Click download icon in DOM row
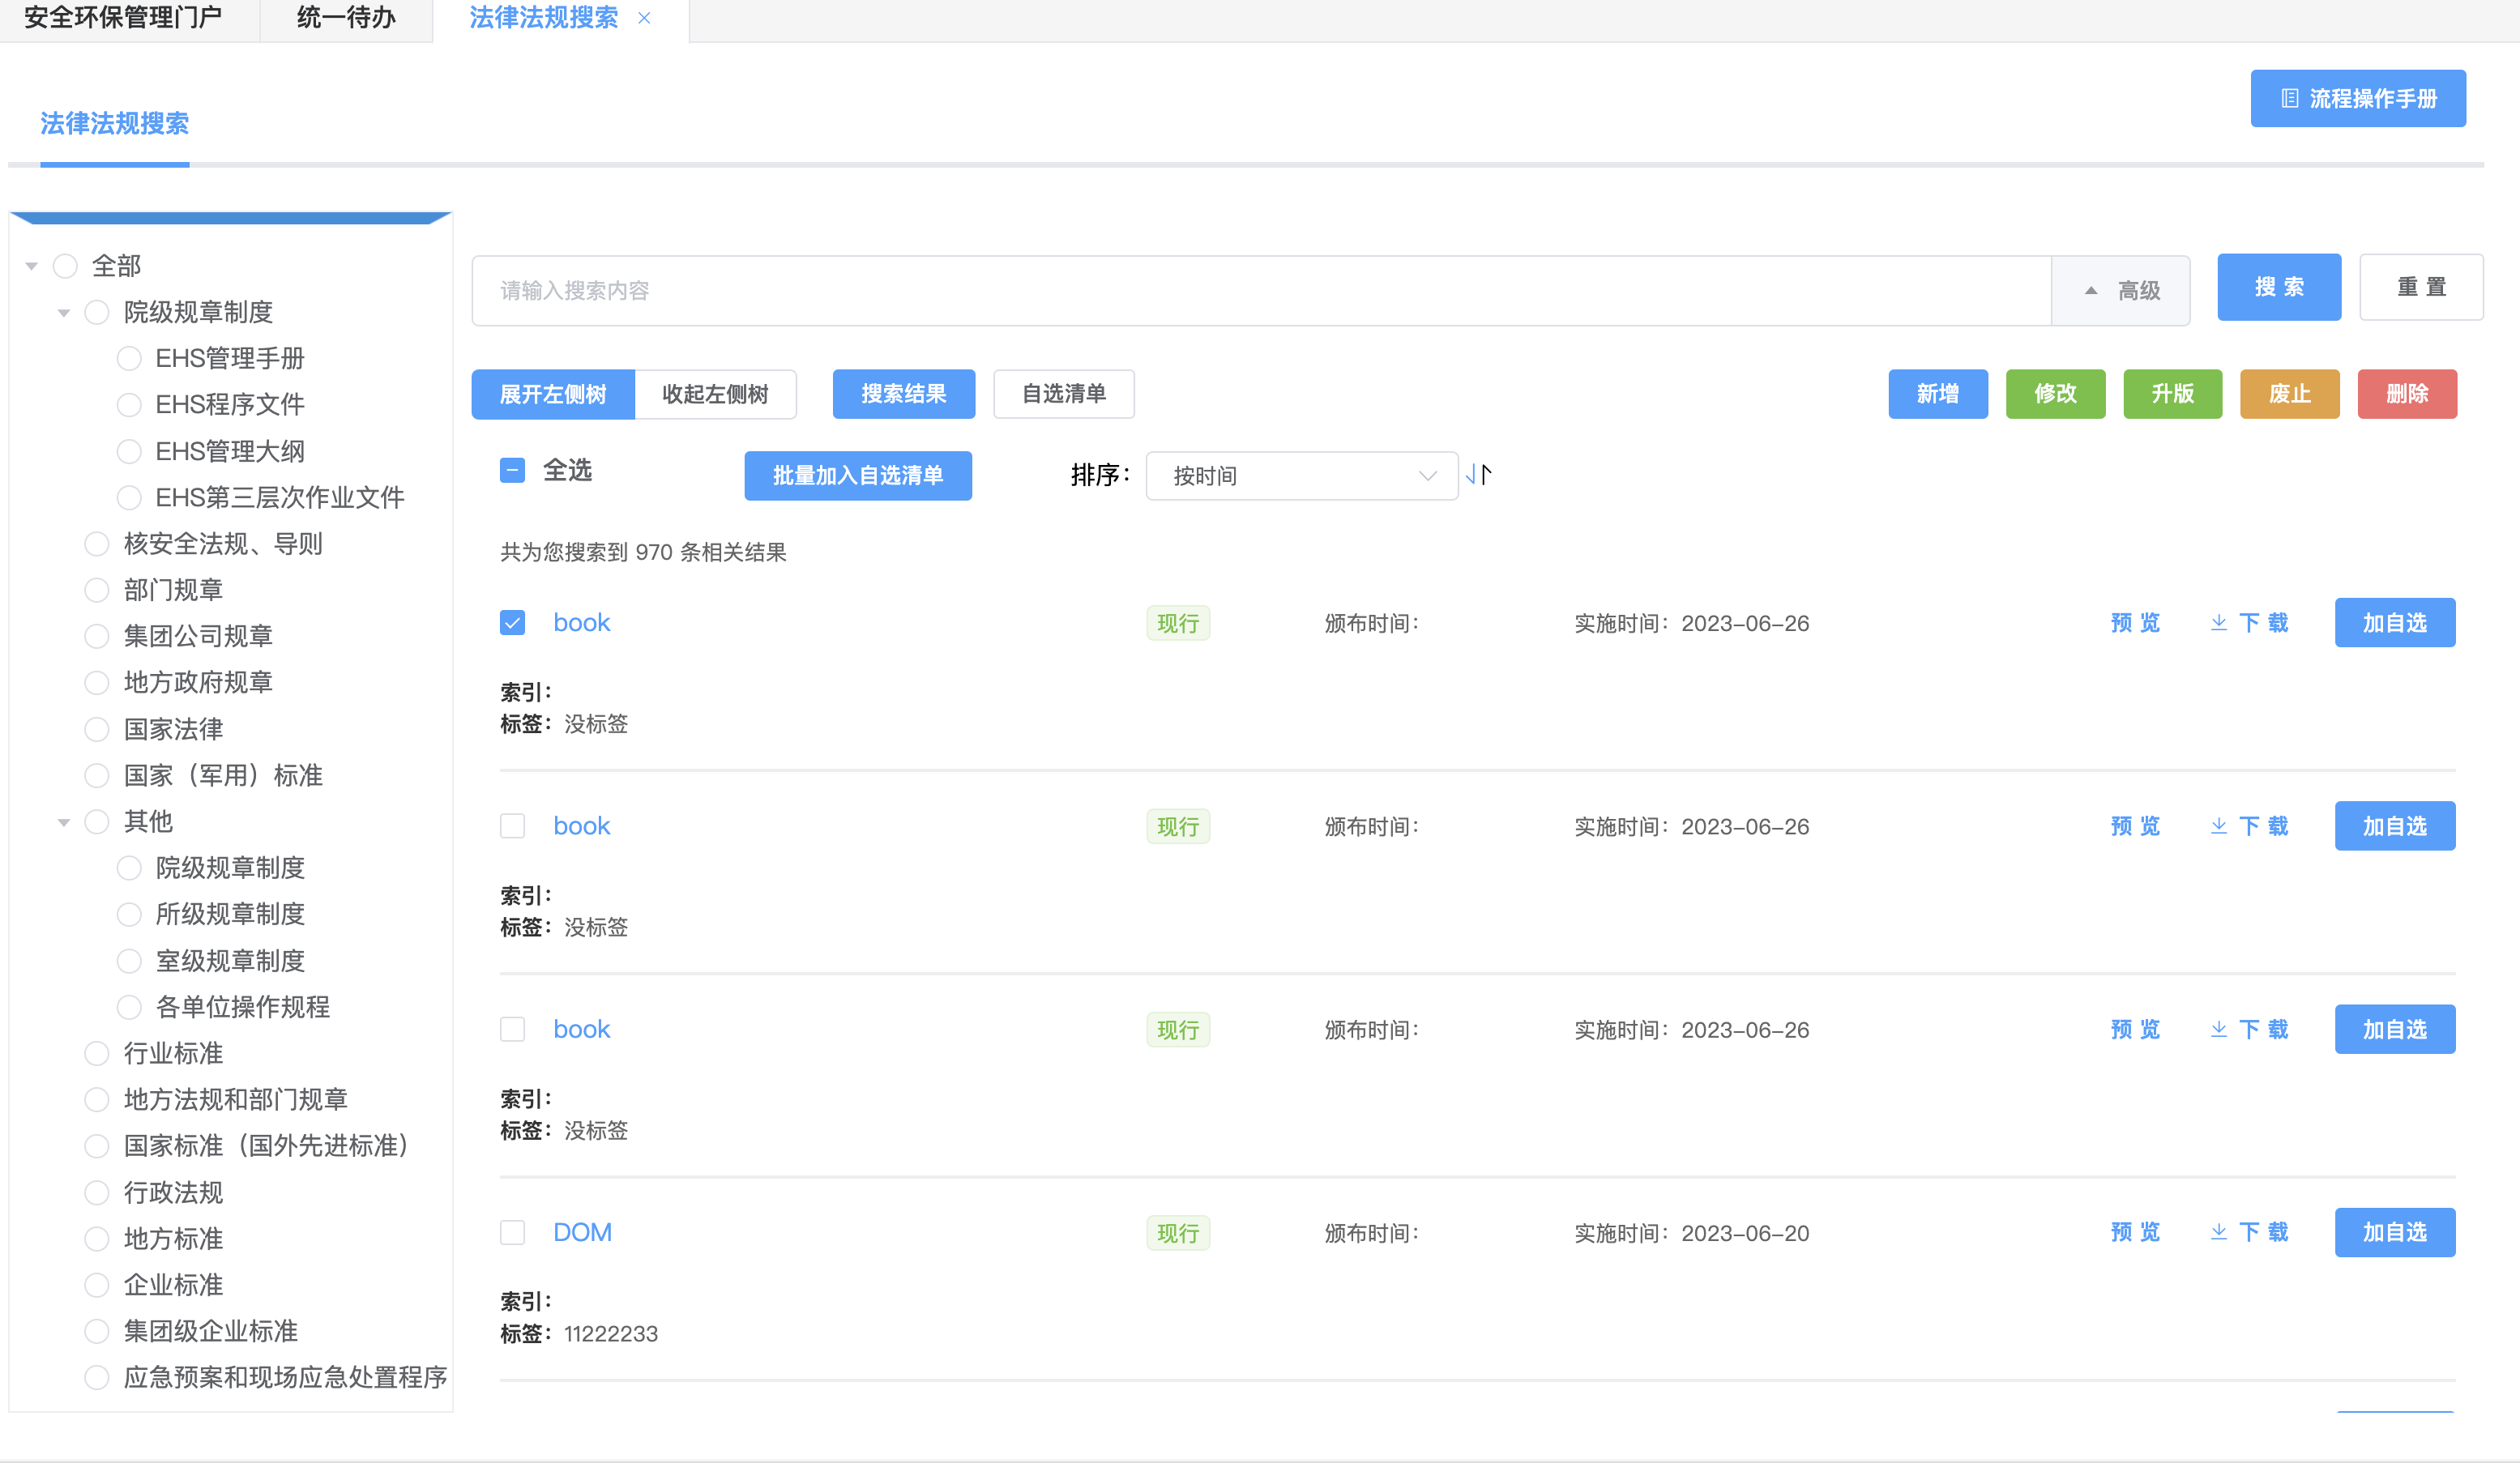Viewport: 2520px width, 1463px height. click(2218, 1232)
